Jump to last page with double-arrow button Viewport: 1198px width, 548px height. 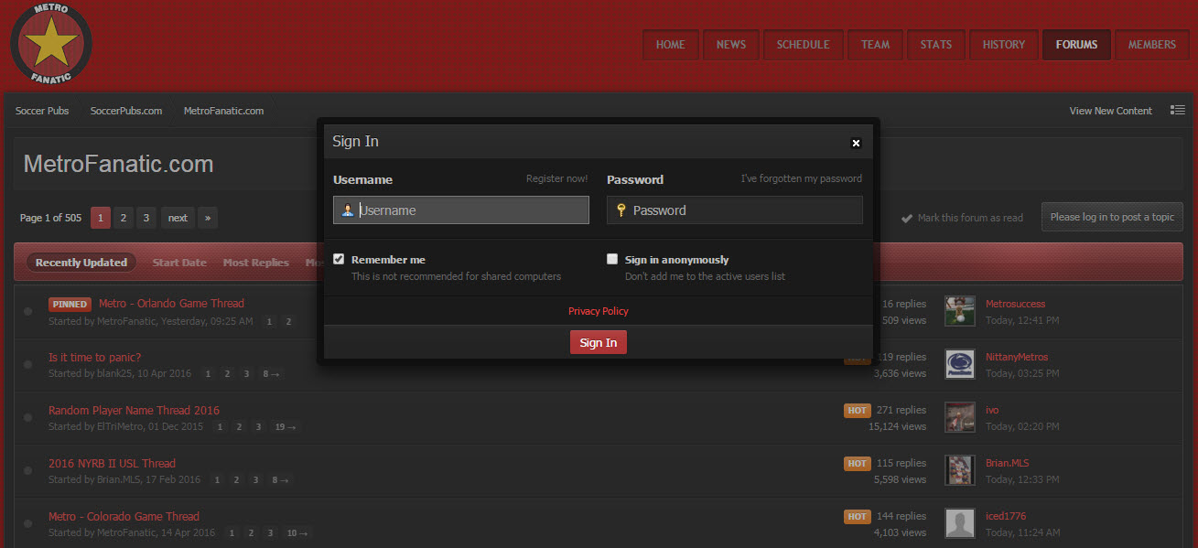(x=208, y=218)
